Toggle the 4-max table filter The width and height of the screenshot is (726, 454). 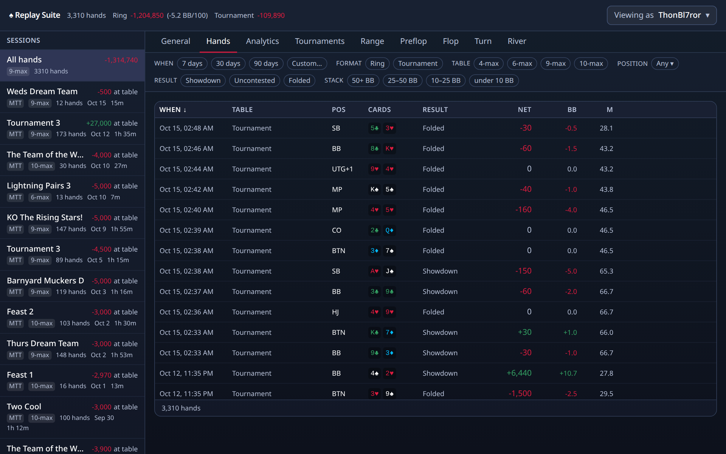click(x=489, y=64)
